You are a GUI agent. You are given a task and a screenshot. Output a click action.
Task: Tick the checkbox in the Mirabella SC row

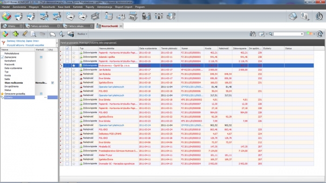67,147
